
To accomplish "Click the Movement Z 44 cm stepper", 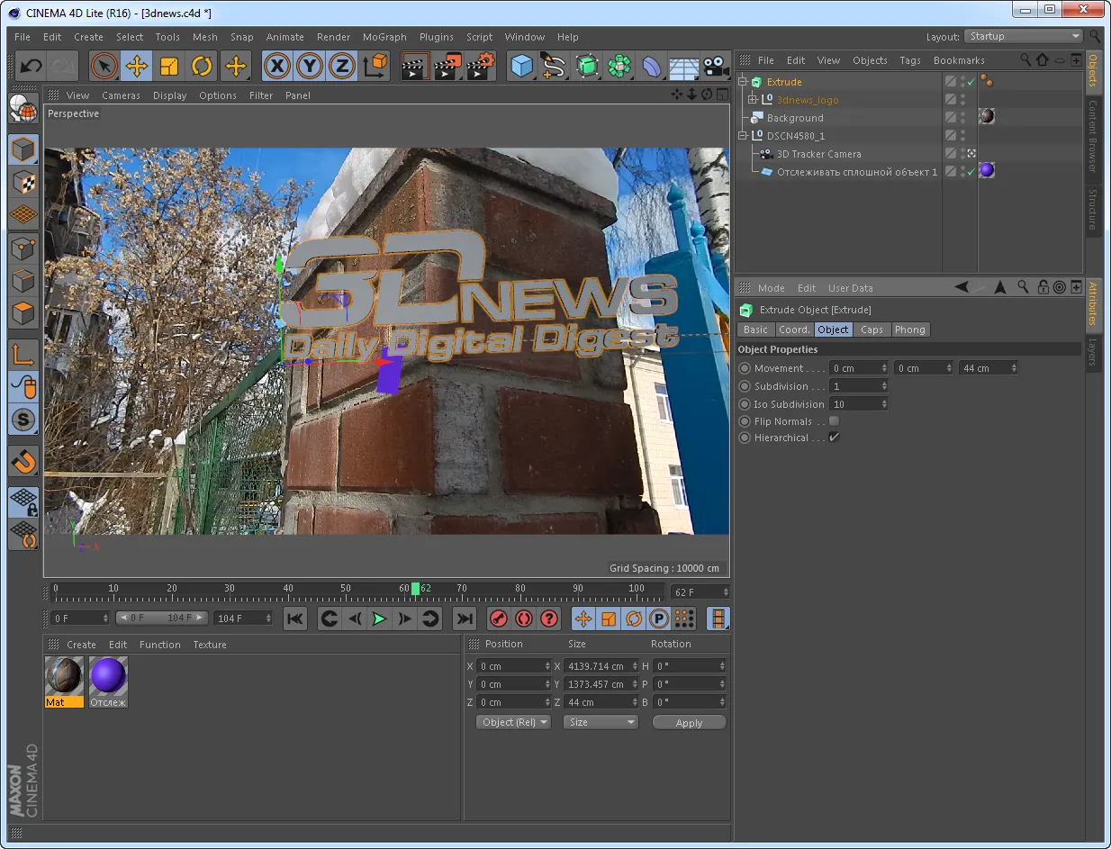I will point(1014,368).
